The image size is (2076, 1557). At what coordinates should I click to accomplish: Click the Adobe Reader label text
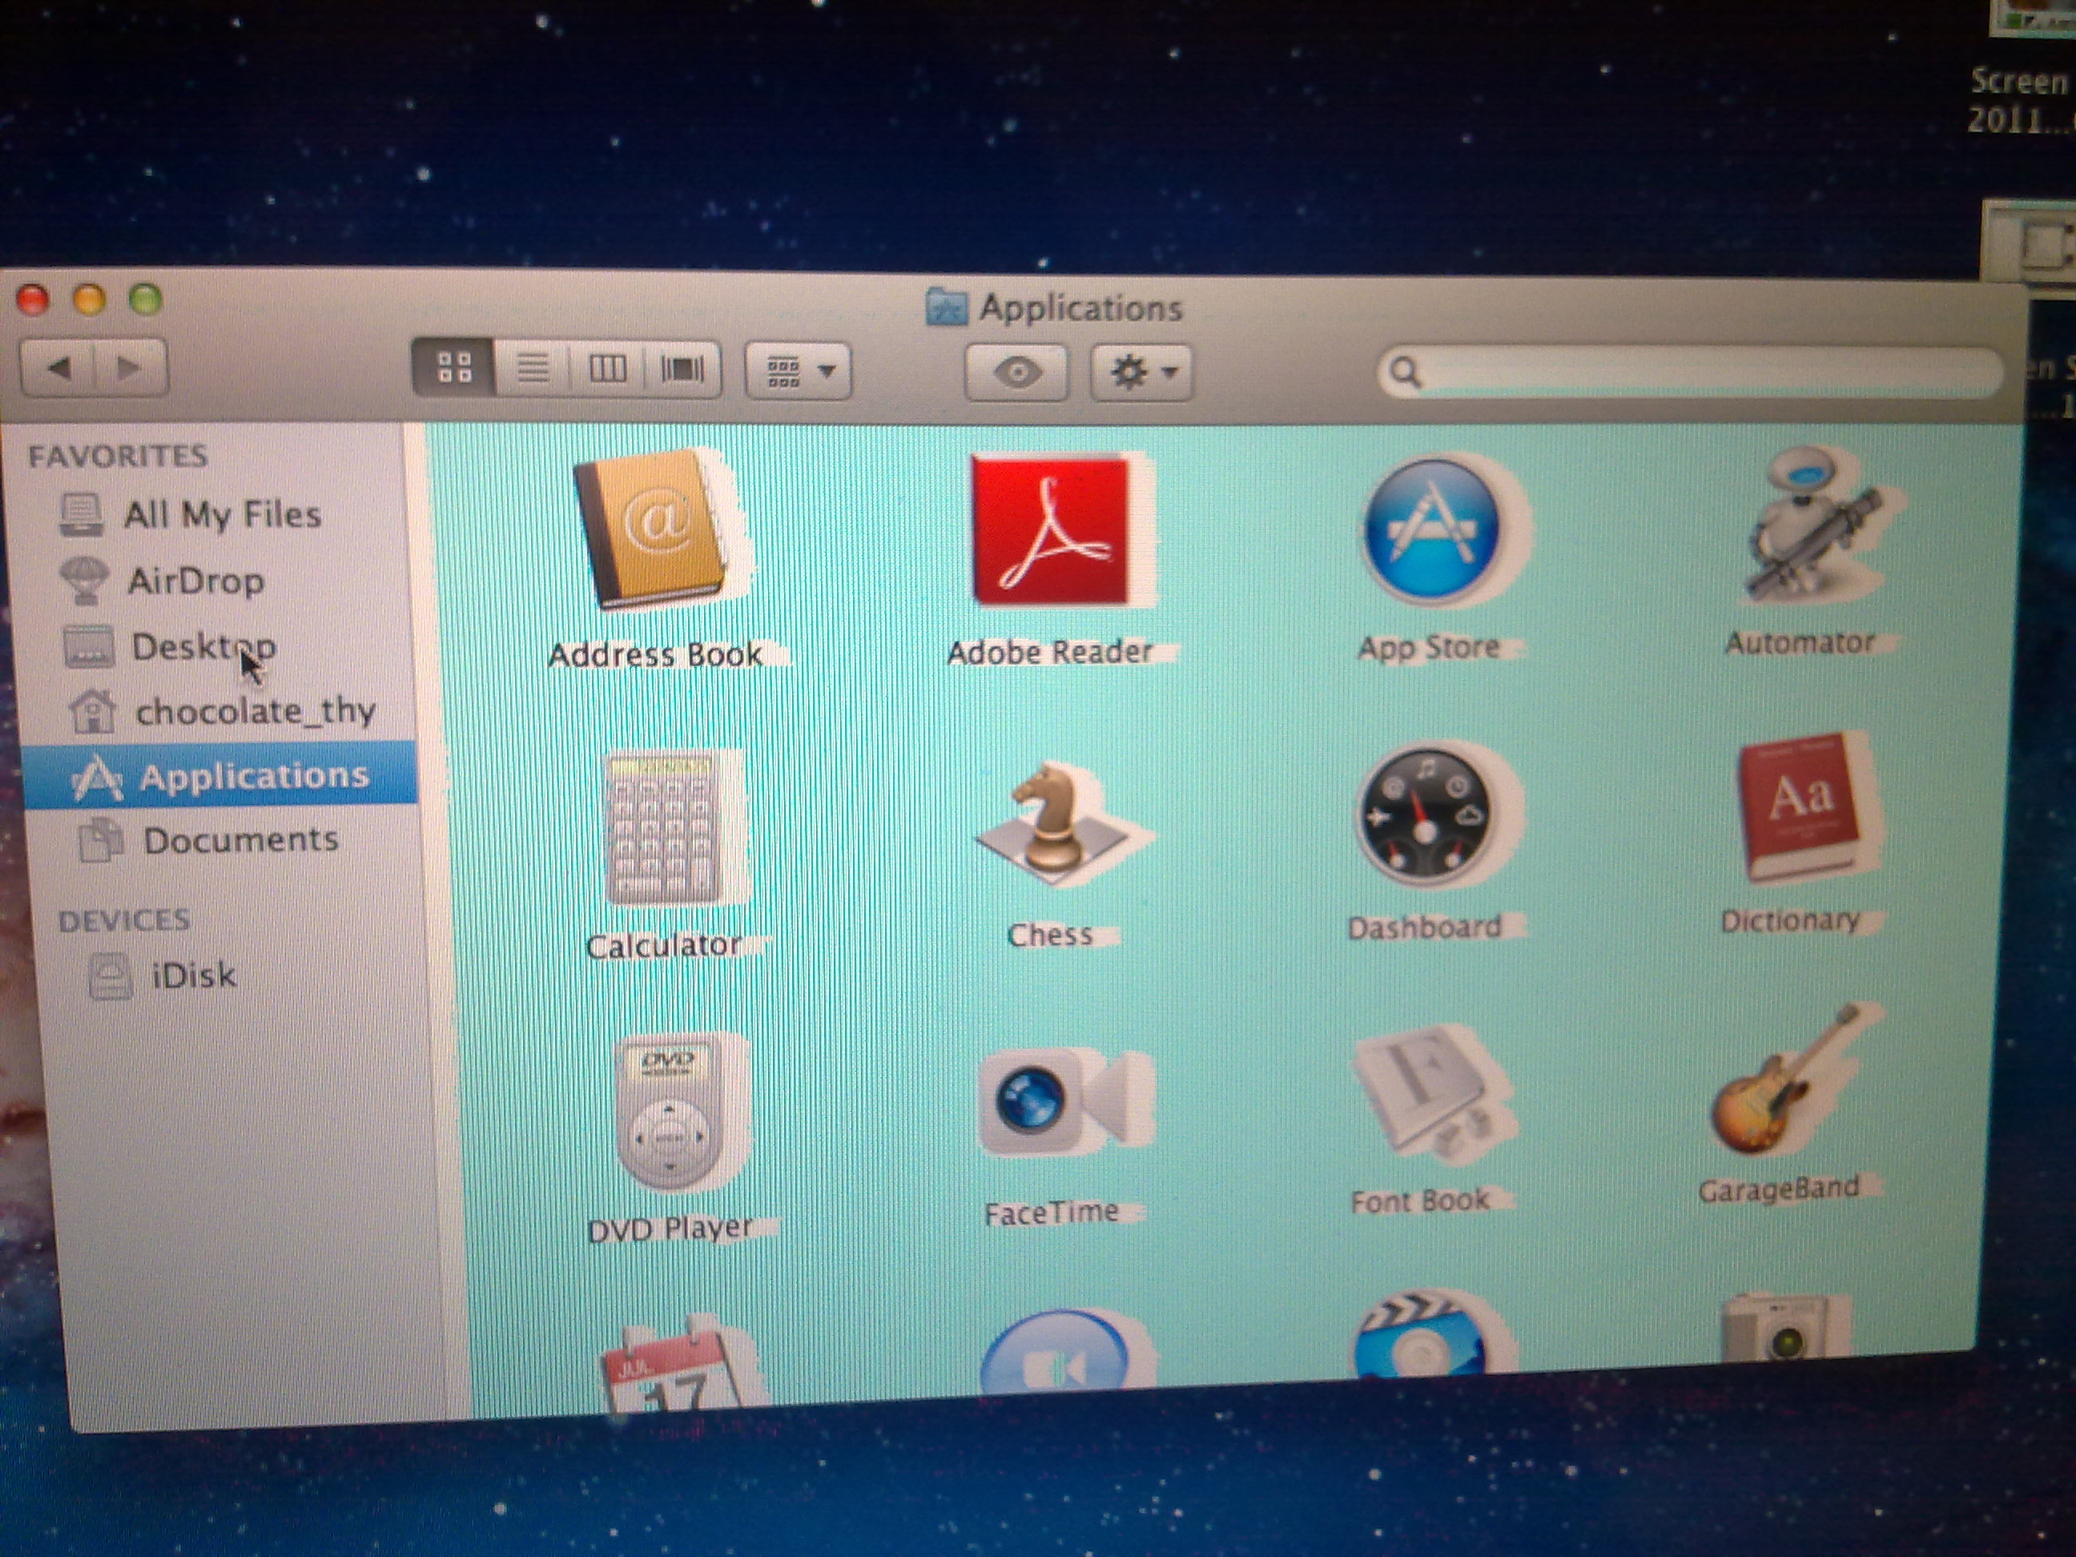1049,652
